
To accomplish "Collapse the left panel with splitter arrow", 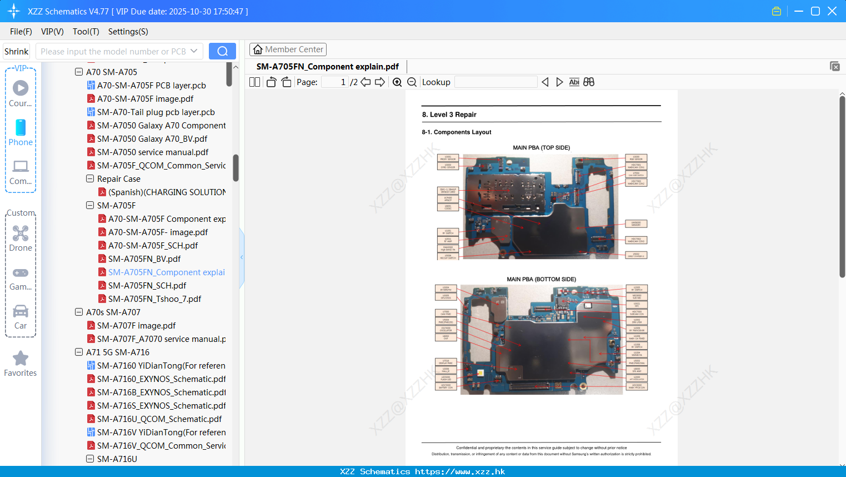I will (242, 257).
